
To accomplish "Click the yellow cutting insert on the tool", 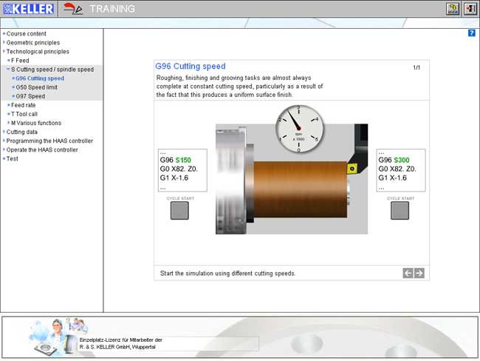I will [352, 169].
